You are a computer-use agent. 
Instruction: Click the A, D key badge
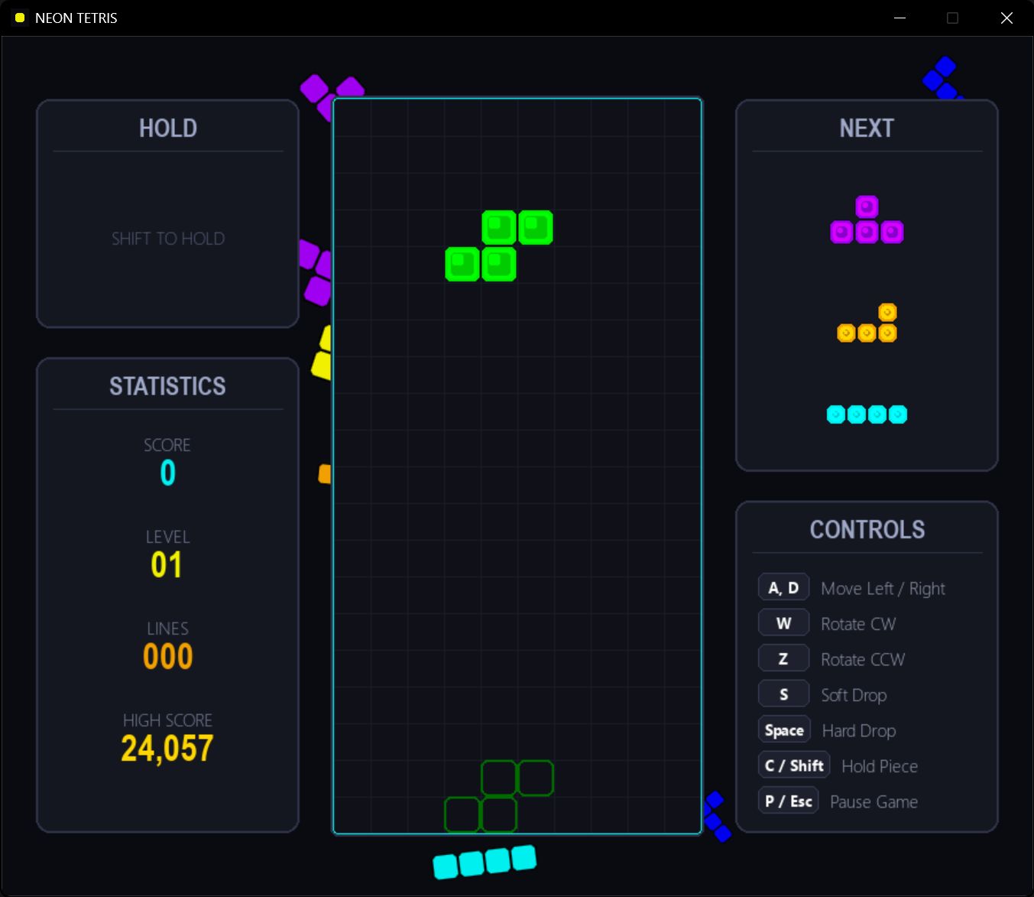click(x=783, y=587)
